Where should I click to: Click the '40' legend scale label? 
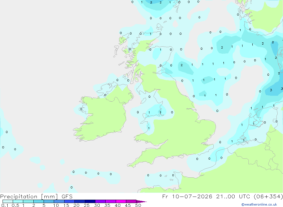coord(118,205)
